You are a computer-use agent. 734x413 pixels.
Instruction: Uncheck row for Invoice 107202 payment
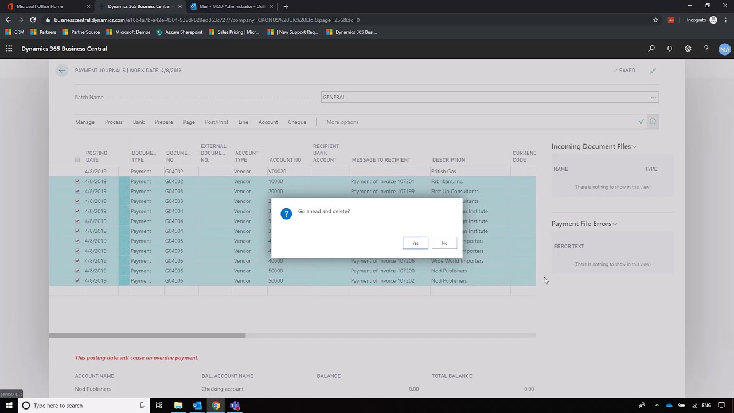pyautogui.click(x=77, y=281)
